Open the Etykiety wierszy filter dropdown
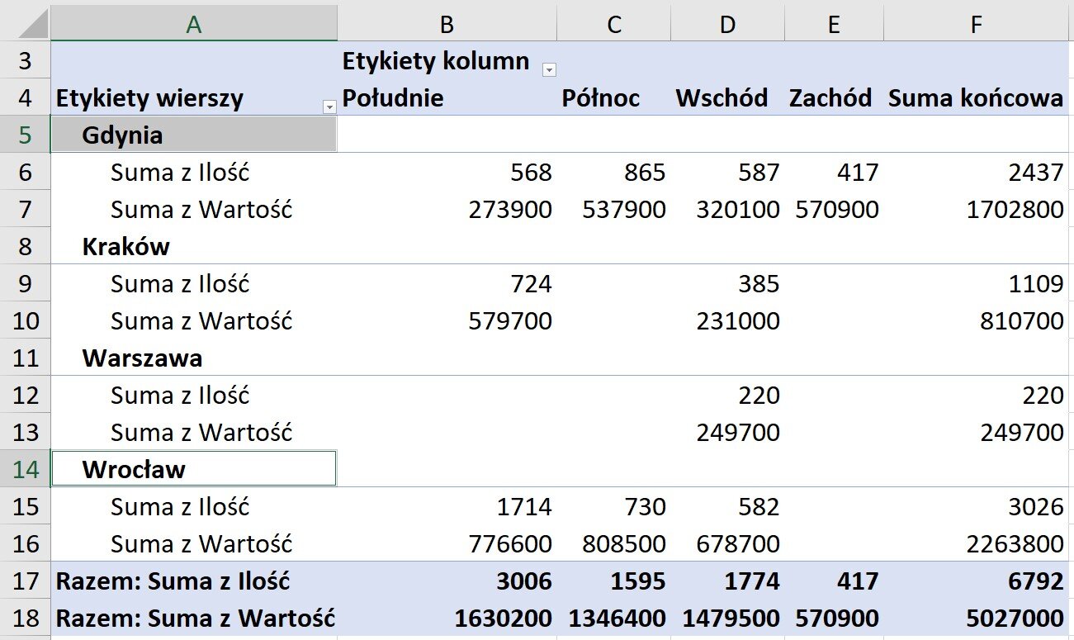1074x640 pixels. tap(329, 107)
